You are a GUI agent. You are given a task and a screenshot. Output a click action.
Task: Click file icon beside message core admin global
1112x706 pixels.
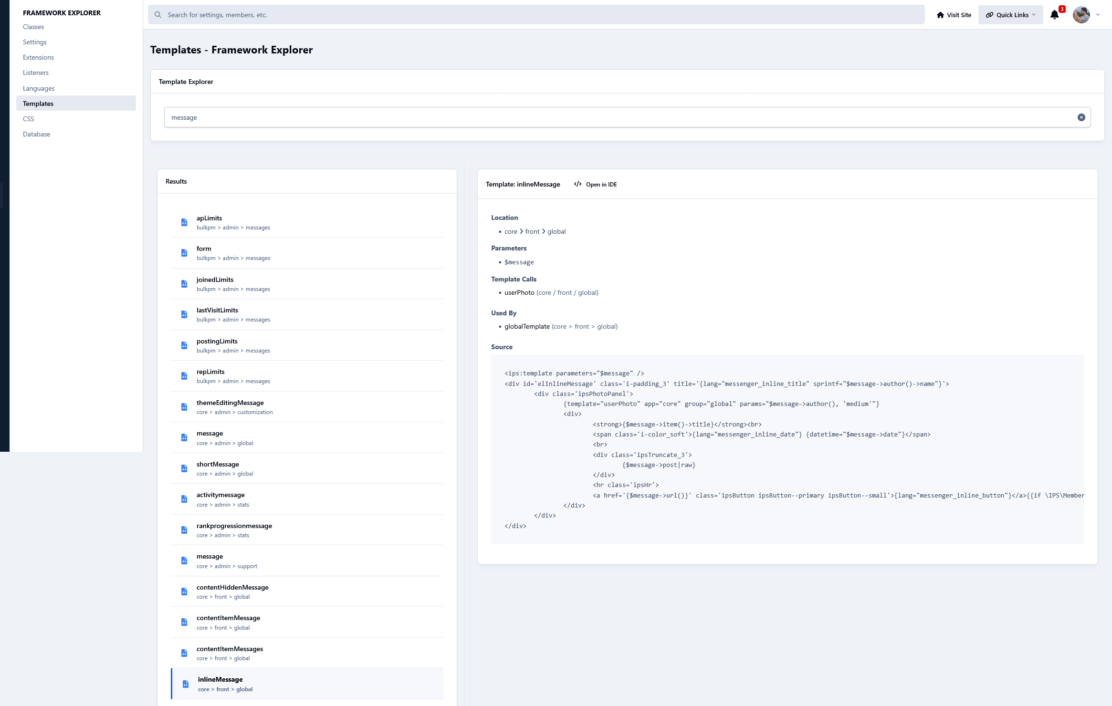click(184, 437)
